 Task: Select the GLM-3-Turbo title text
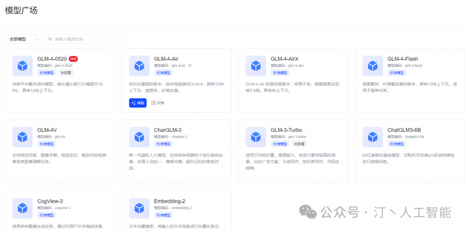[x=286, y=130]
